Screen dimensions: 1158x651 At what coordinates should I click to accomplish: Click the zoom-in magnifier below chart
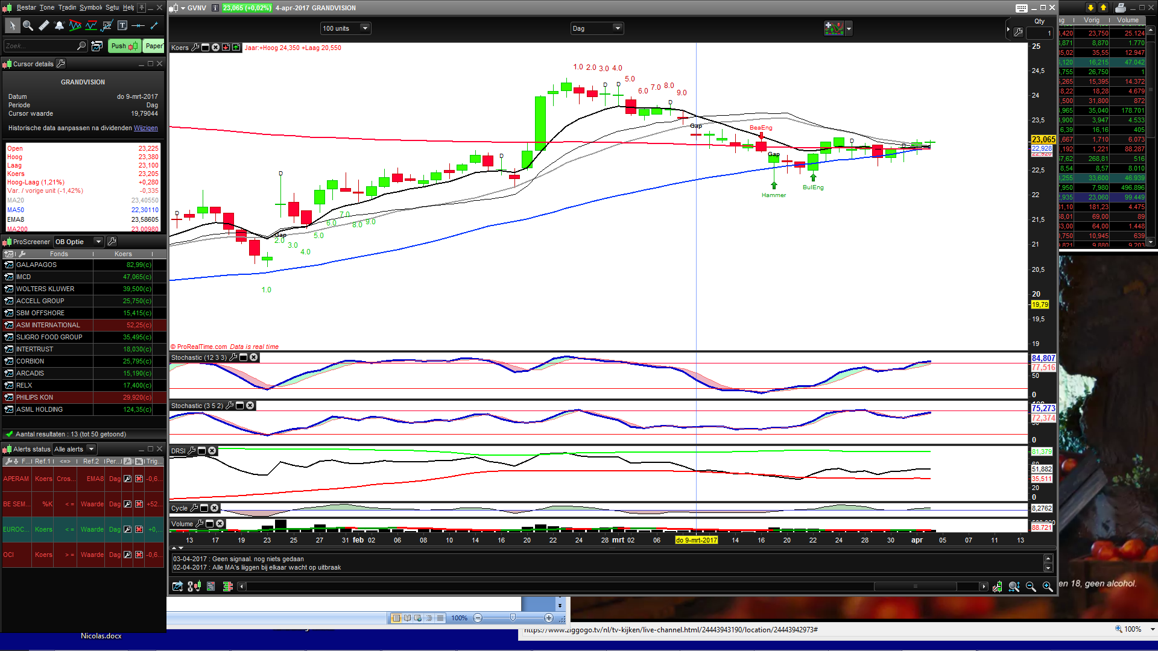(x=1048, y=587)
